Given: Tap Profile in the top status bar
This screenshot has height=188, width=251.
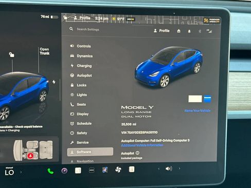Looking at the screenshot, I should 82,18.
